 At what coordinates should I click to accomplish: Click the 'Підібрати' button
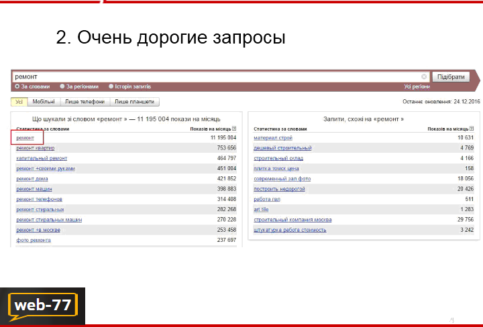[x=451, y=77]
